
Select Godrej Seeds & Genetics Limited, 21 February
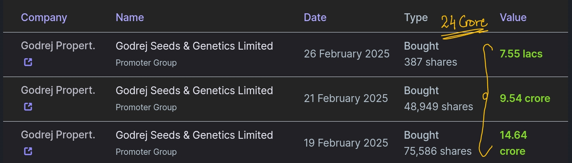(194, 90)
